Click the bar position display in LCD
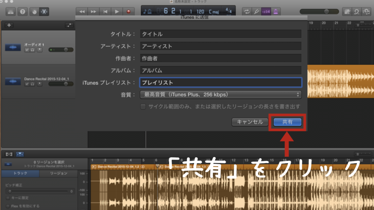This screenshot has width=374, height=210. tap(174, 11)
